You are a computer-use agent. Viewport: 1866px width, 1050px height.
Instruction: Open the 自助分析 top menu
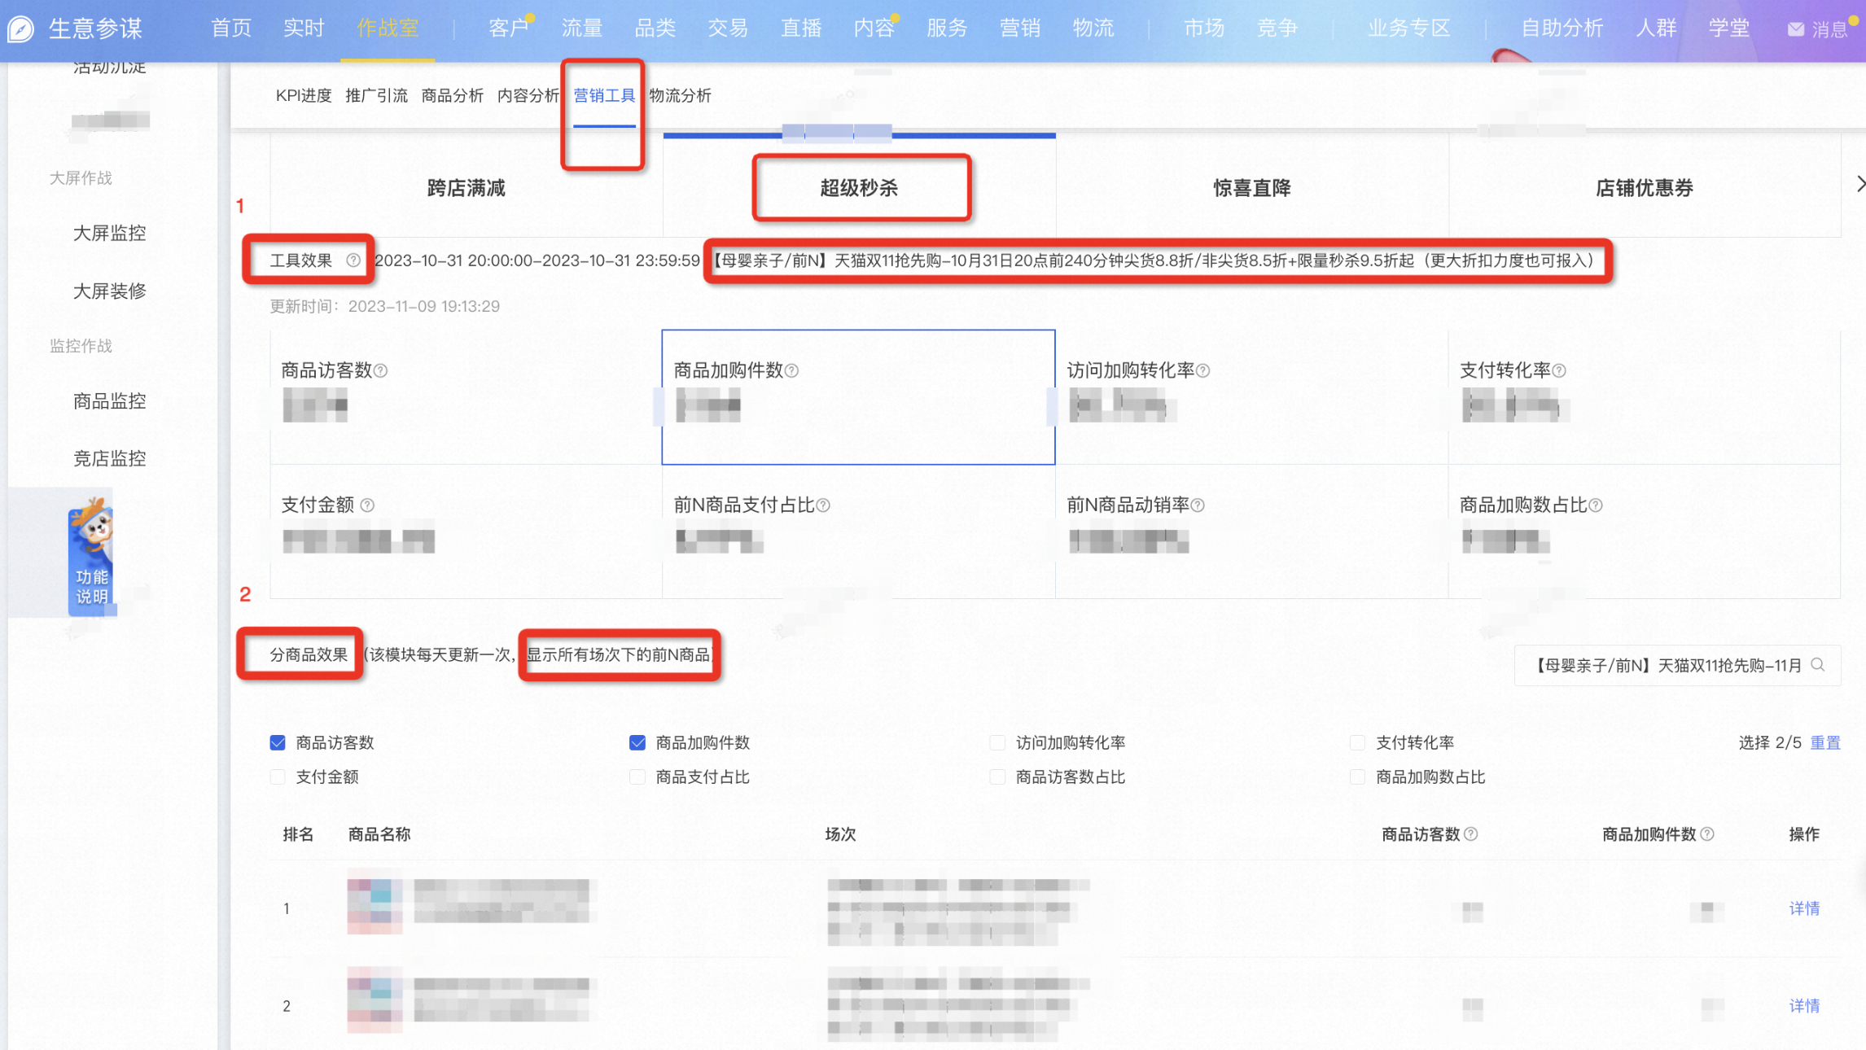pyautogui.click(x=1562, y=28)
